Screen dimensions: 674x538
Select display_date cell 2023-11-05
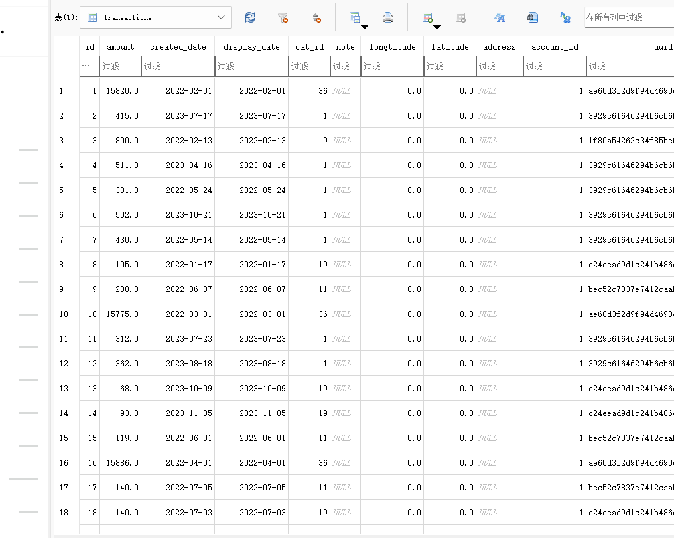click(x=252, y=413)
